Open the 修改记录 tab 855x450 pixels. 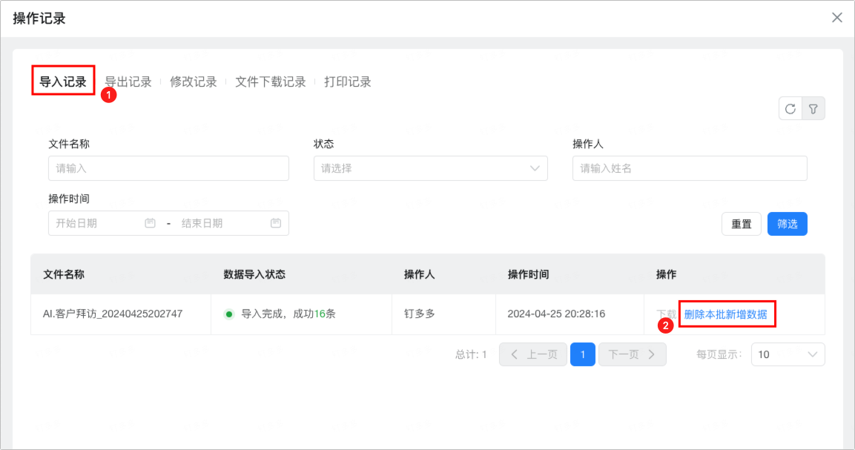click(193, 82)
